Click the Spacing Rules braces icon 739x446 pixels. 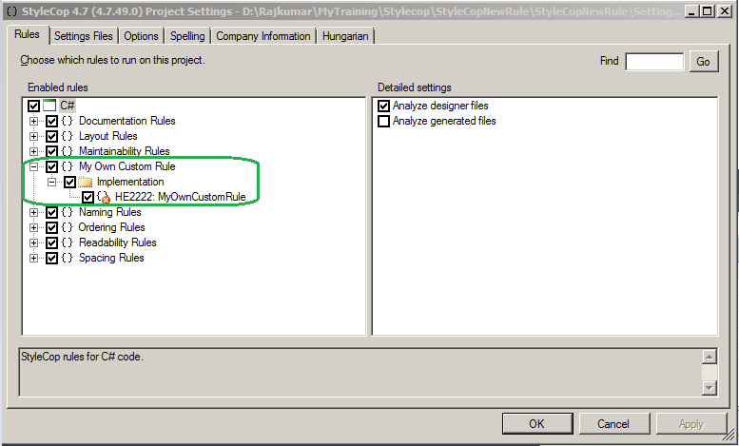point(68,258)
